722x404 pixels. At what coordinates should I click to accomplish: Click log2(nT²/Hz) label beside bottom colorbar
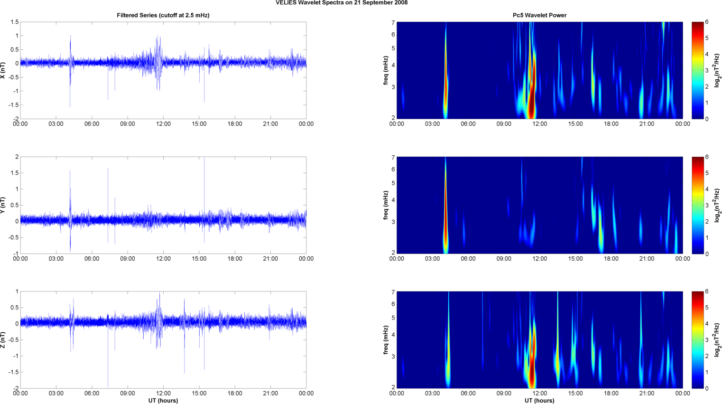[718, 340]
